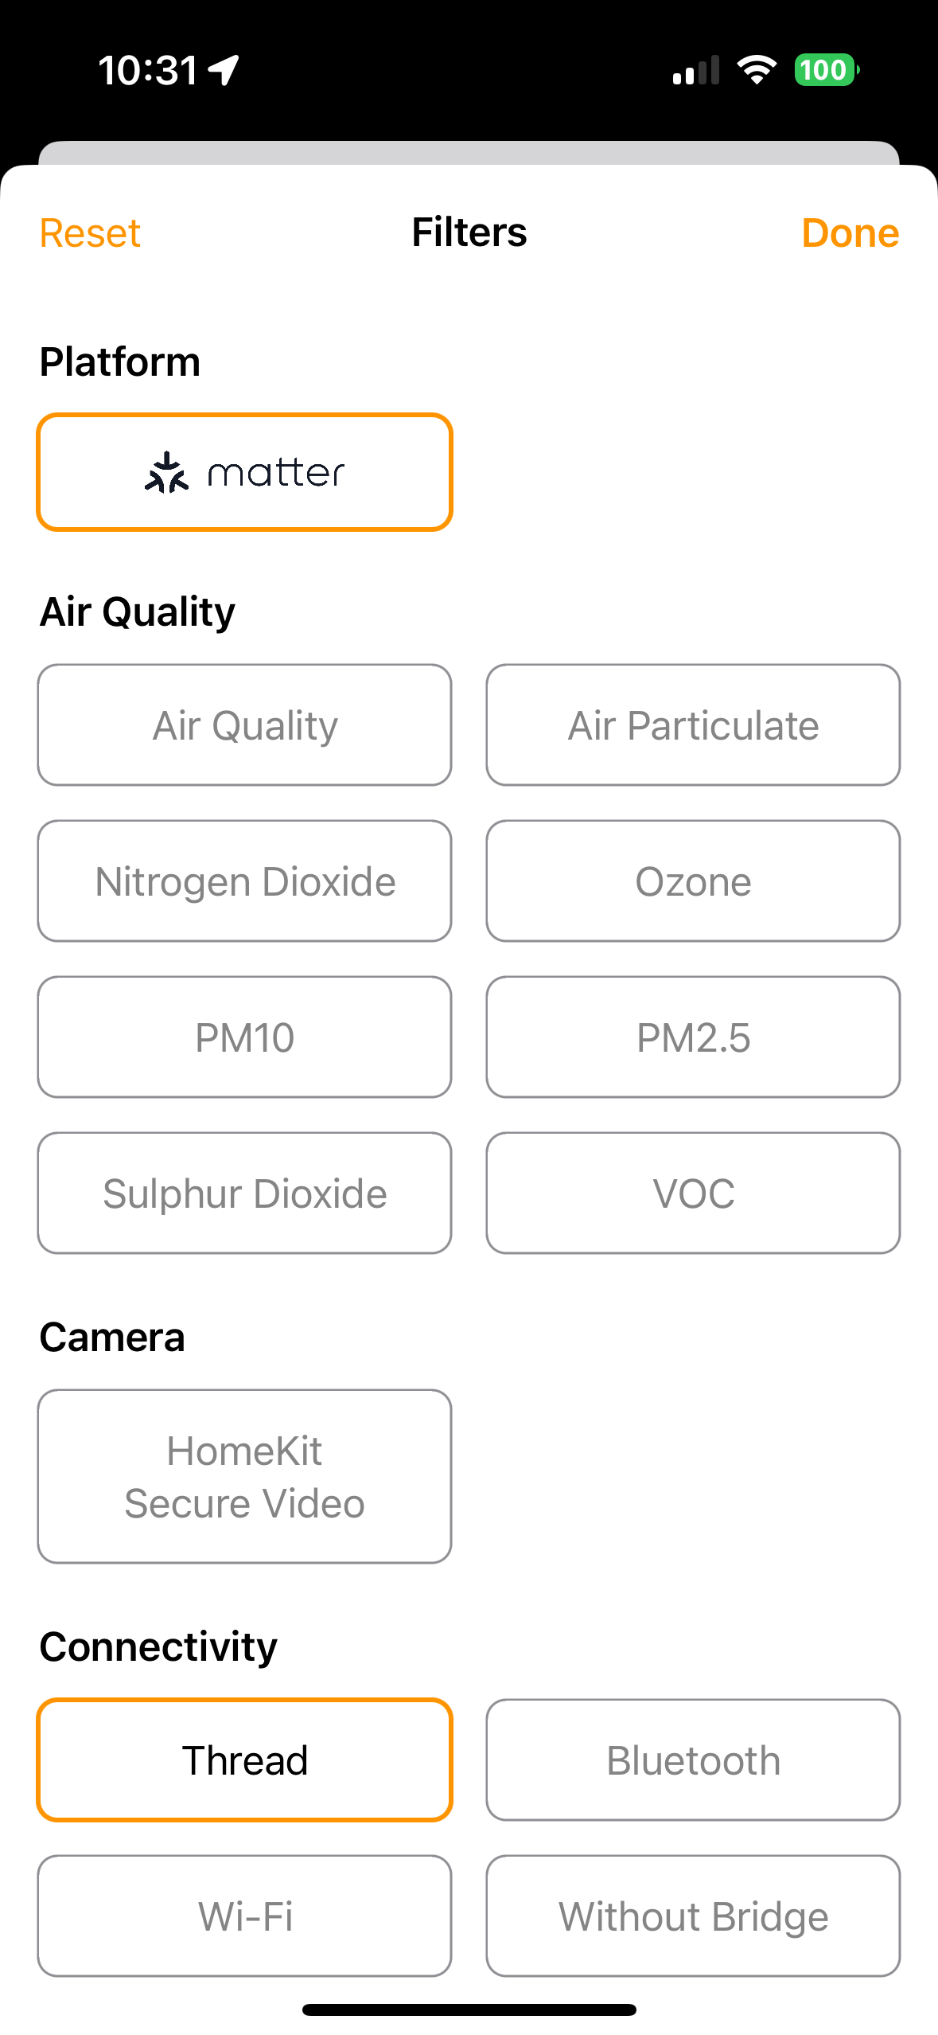The width and height of the screenshot is (938, 2035).
Task: Toggle the Without Bridge filter
Action: click(693, 1916)
